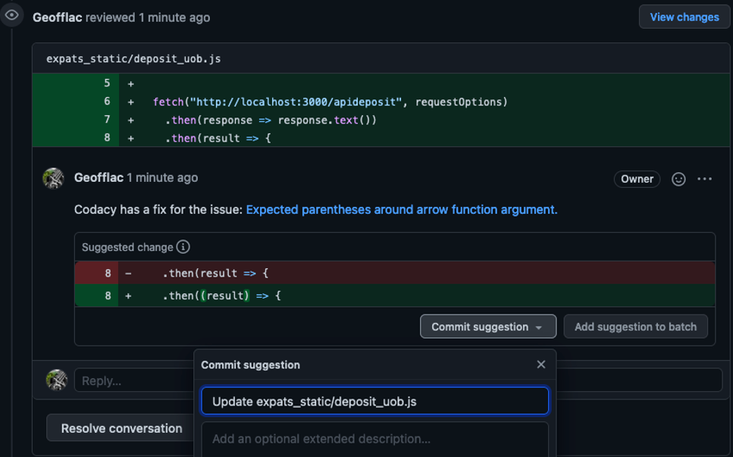The image size is (733, 457).
Task: Close the Commit suggestion popup
Action: tap(541, 365)
